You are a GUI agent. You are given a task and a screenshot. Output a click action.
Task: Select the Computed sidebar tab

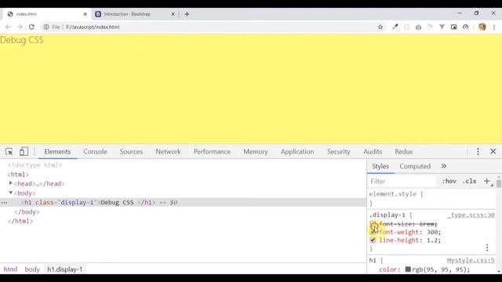tap(415, 166)
